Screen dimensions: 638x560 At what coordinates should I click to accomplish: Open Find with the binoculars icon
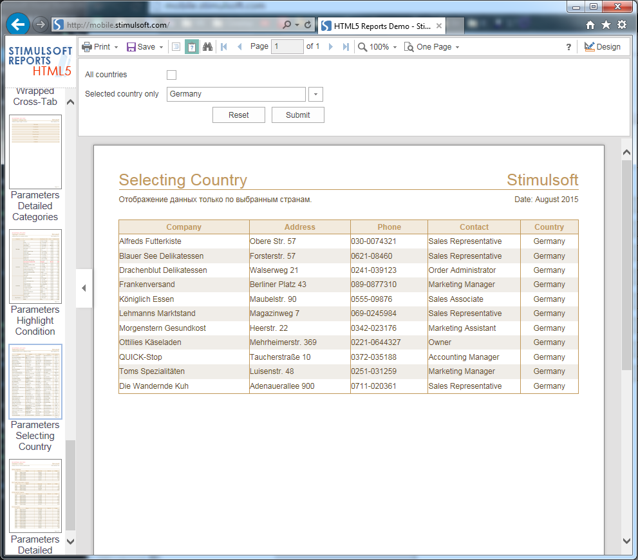click(207, 47)
